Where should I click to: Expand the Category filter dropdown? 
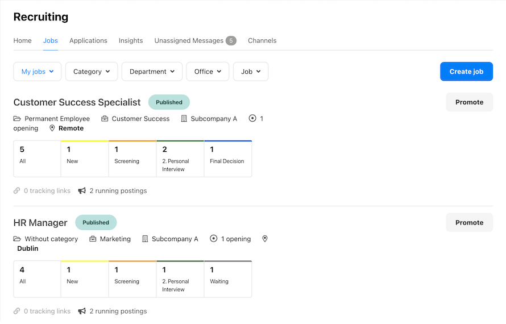(x=92, y=72)
